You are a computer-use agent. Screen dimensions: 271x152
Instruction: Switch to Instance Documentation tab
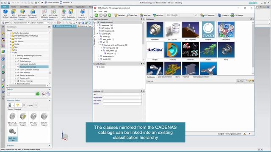coord(201,77)
